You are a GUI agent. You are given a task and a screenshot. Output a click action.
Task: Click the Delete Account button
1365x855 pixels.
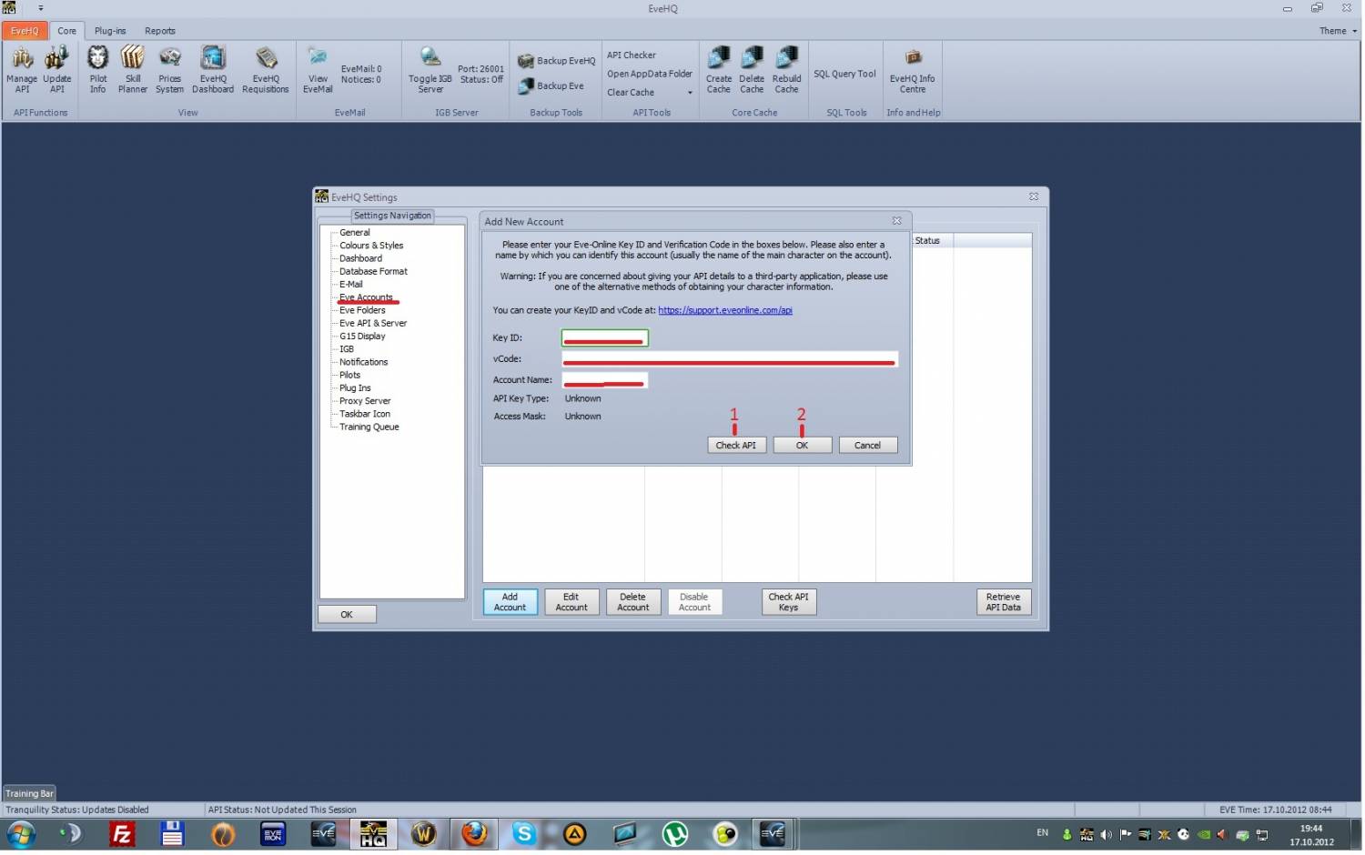(x=633, y=602)
